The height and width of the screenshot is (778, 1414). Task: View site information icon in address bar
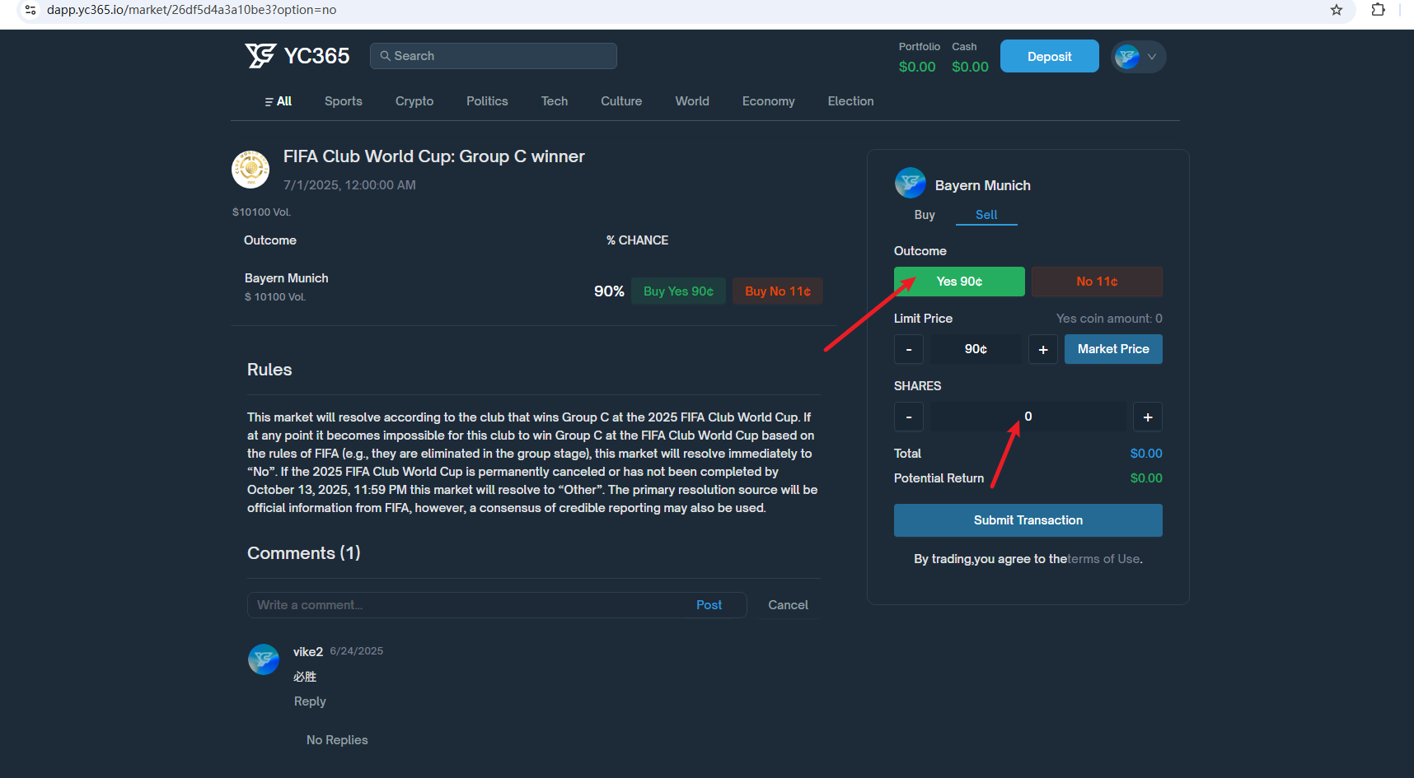[x=30, y=10]
